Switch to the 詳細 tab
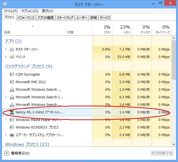 pos(94,18)
